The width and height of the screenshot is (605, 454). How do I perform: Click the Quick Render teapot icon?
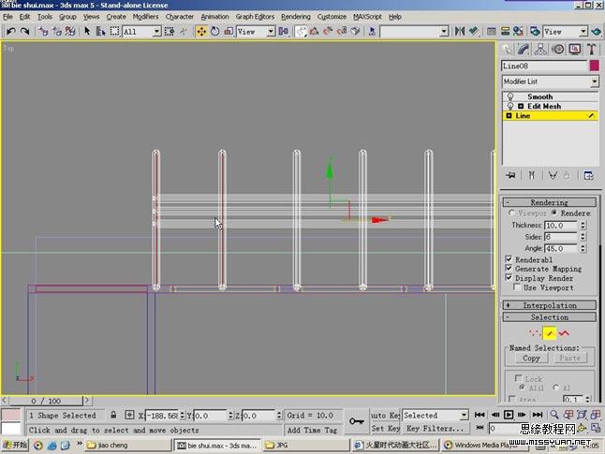(x=597, y=31)
